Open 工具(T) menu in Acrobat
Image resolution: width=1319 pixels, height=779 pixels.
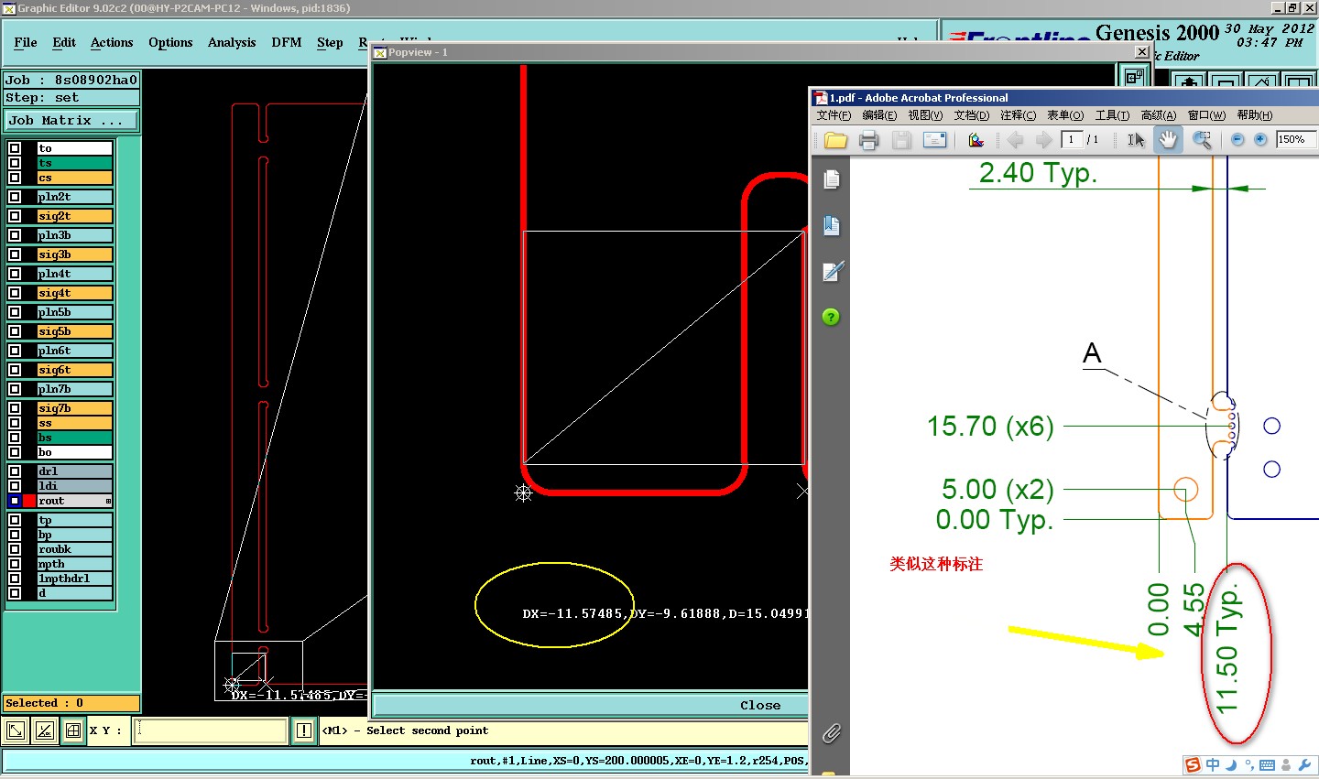[1112, 115]
